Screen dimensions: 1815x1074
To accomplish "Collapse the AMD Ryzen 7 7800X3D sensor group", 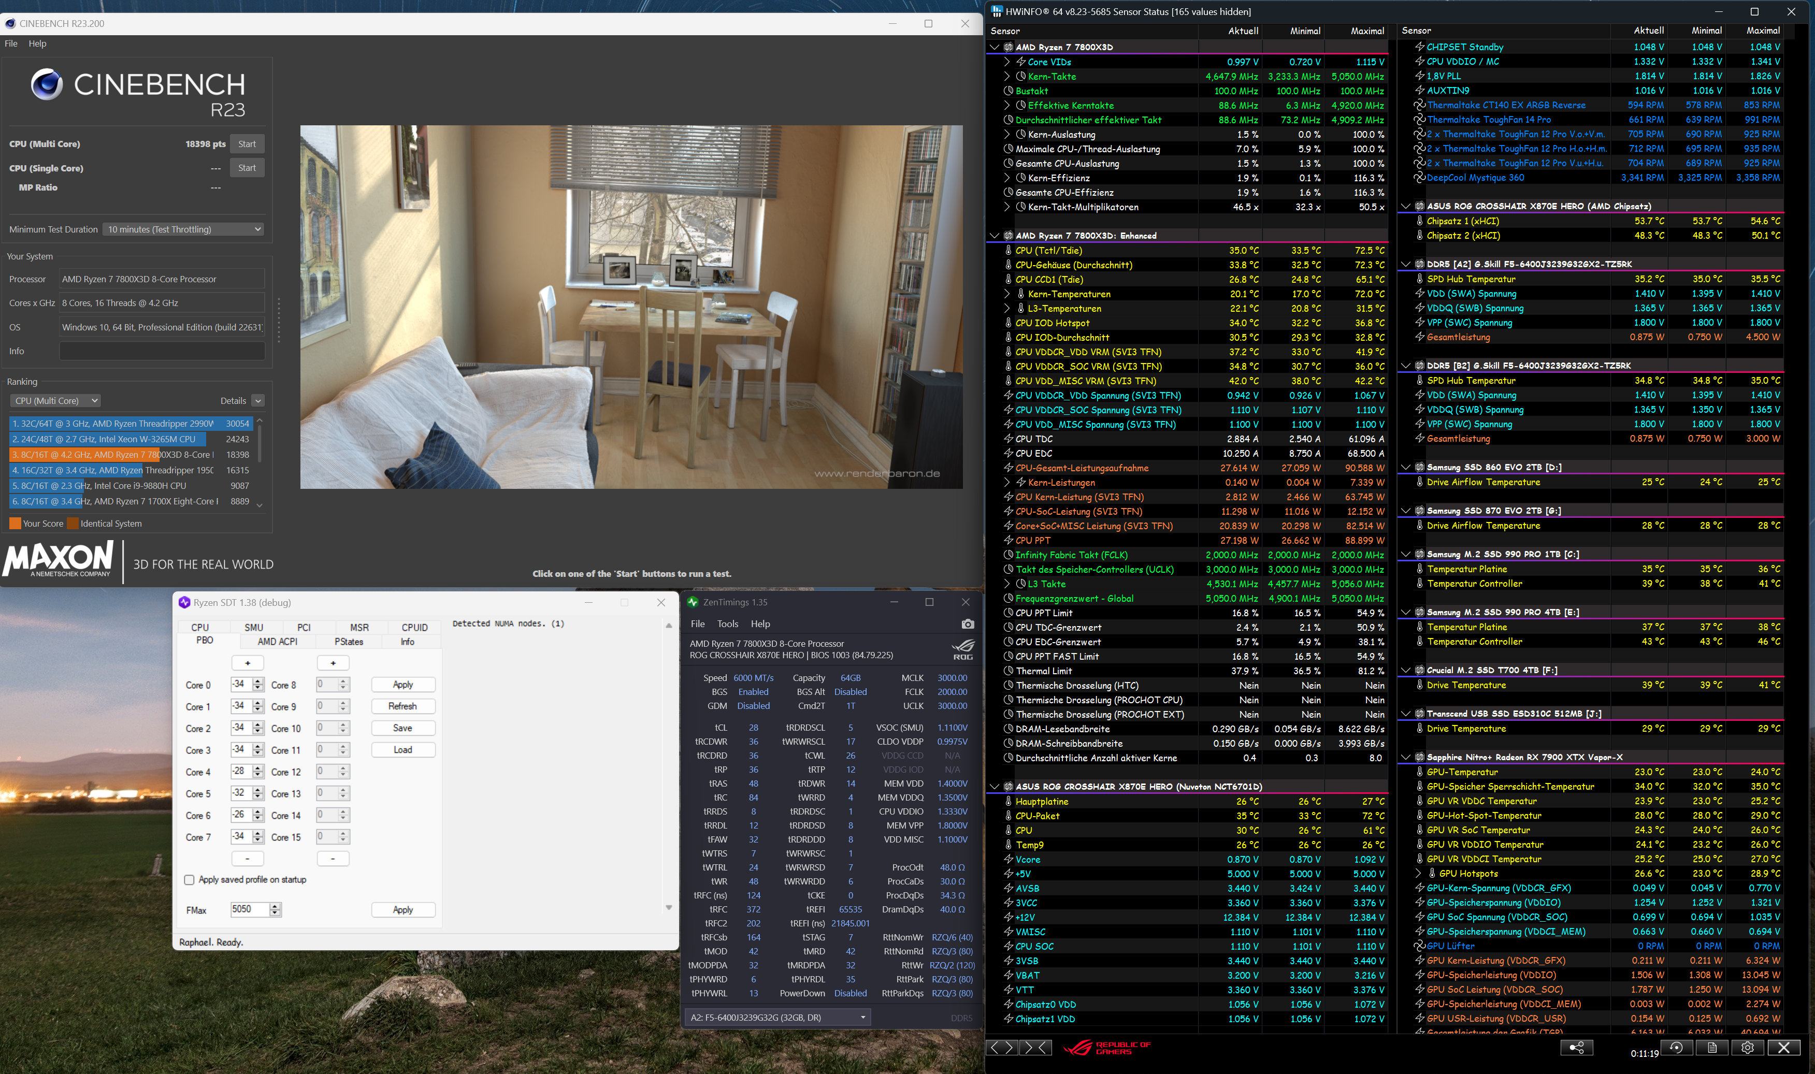I will (x=995, y=47).
